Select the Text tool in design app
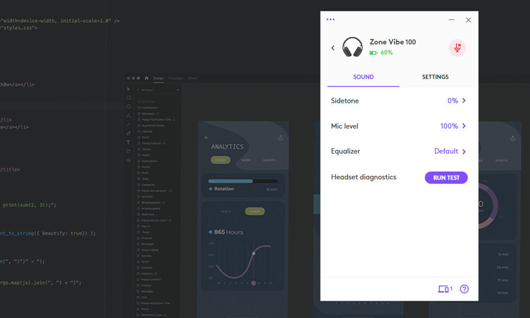Screen dimensions: 530x318 pyautogui.click(x=128, y=142)
